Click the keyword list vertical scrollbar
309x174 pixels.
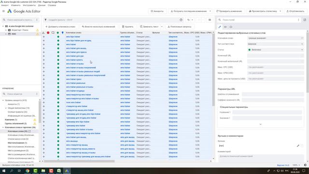[213, 70]
